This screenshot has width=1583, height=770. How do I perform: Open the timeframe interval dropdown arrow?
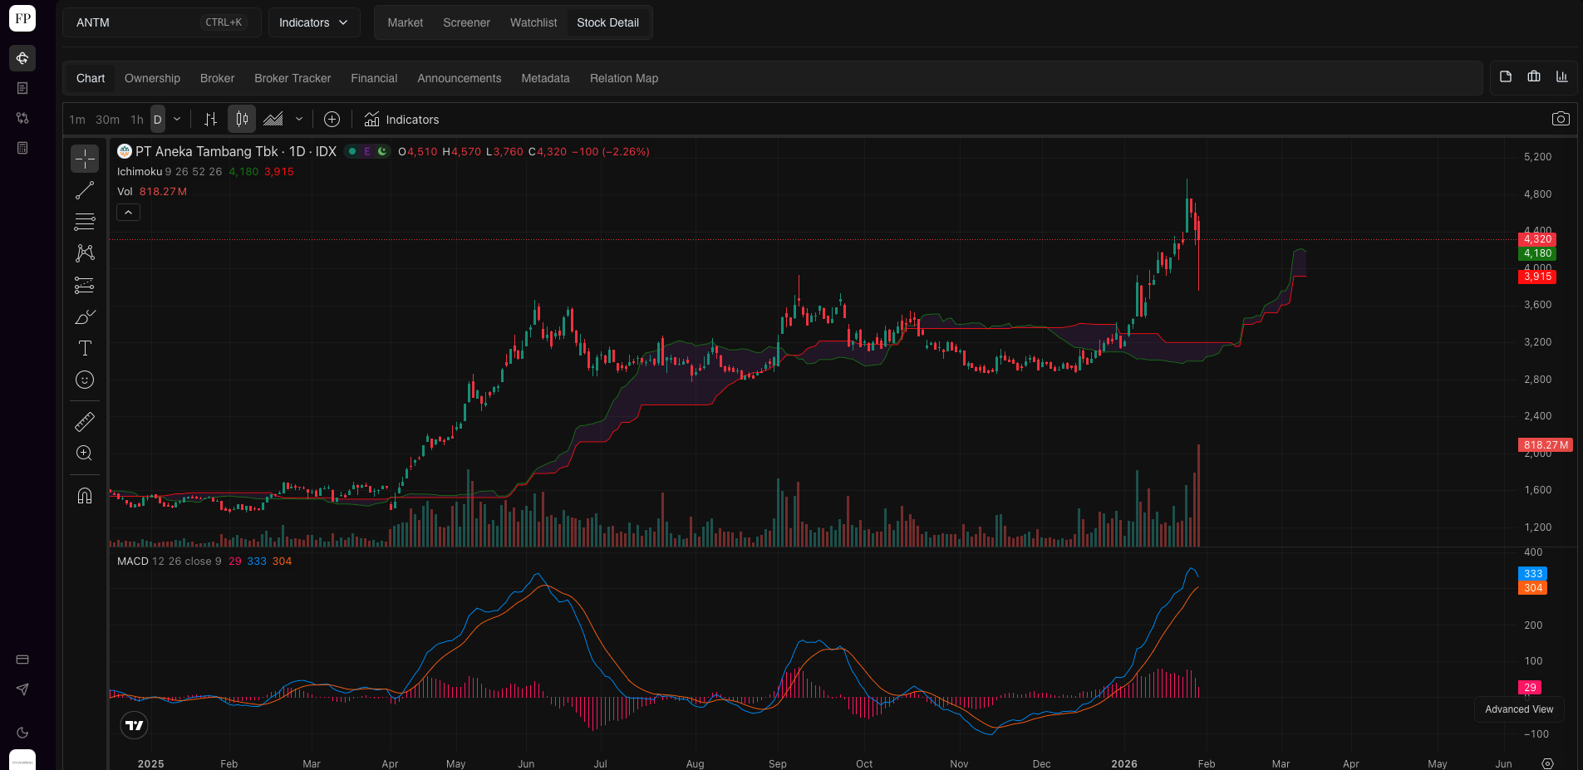(x=177, y=119)
